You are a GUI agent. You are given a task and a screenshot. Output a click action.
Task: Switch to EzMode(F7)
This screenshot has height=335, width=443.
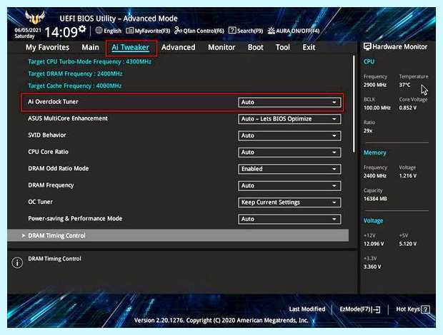pyautogui.click(x=359, y=309)
